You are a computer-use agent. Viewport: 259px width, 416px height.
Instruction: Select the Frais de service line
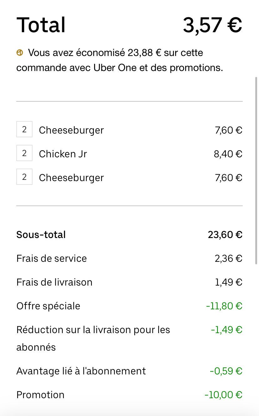click(52, 258)
